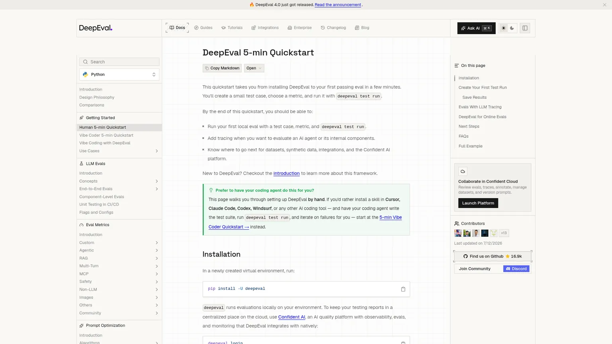This screenshot has width=612, height=344.
Task: Go to the Guides tab
Action: 203,28
